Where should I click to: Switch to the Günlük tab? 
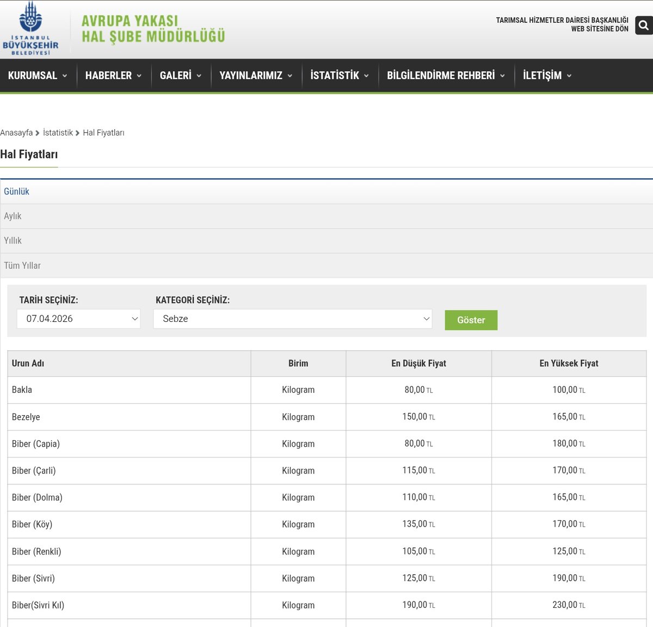tap(326, 192)
